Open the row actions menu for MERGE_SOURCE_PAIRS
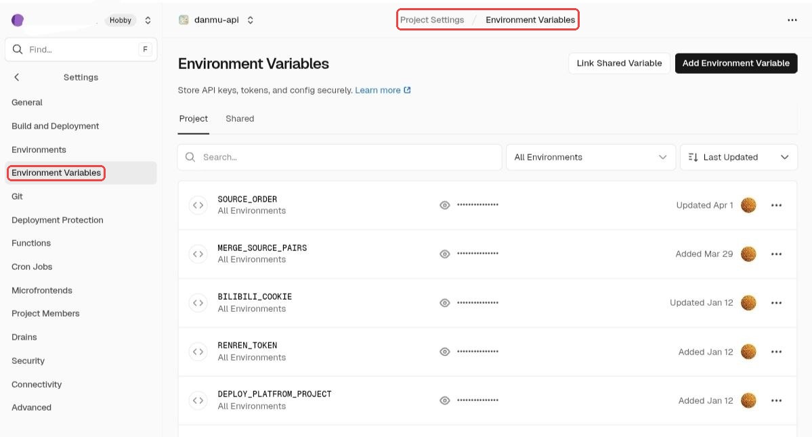Screen dimensions: 812x437 (x=776, y=254)
